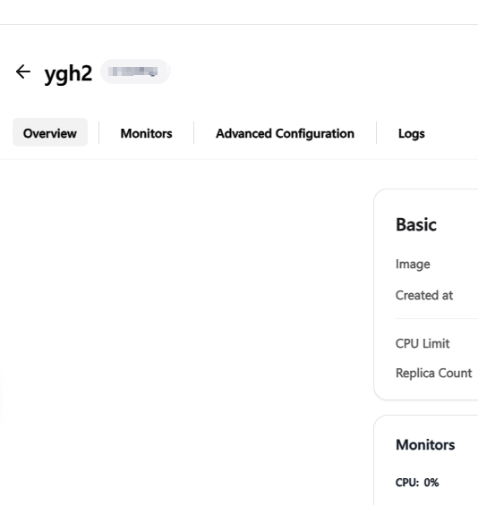478x505 pixels.
Task: Click the divider below Created at
Action: [437, 318]
